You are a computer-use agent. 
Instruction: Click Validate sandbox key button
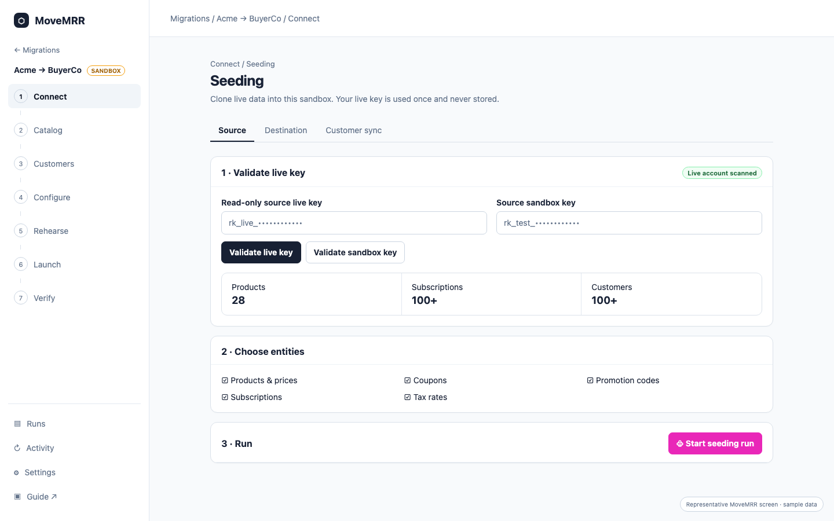(355, 252)
